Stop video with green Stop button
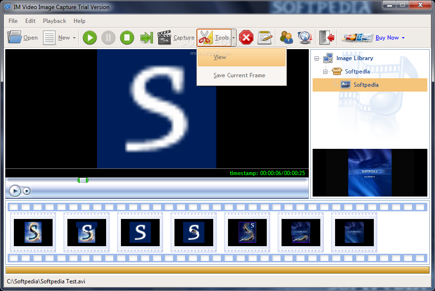Screen dimensions: 435x291 coord(127,38)
